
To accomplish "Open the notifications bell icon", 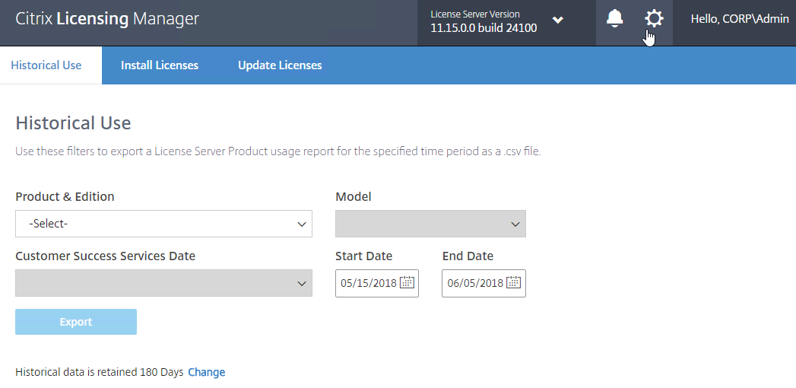I will click(x=614, y=19).
